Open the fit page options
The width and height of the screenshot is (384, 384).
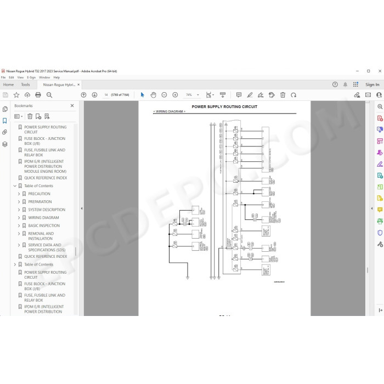(x=210, y=95)
